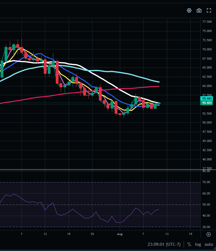The image size is (216, 251).
Task: Click the 25 label on date axis
Action: (x=92, y=234)
